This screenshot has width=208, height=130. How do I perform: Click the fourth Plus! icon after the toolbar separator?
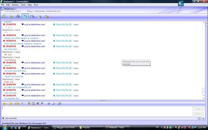(x=42, y=104)
